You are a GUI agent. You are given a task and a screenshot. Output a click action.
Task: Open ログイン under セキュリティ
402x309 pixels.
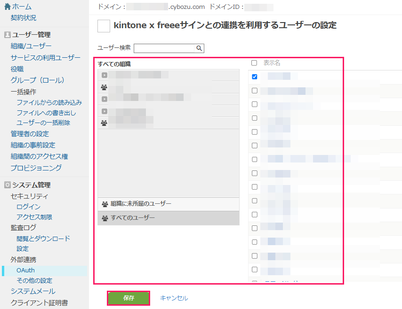tap(28, 207)
